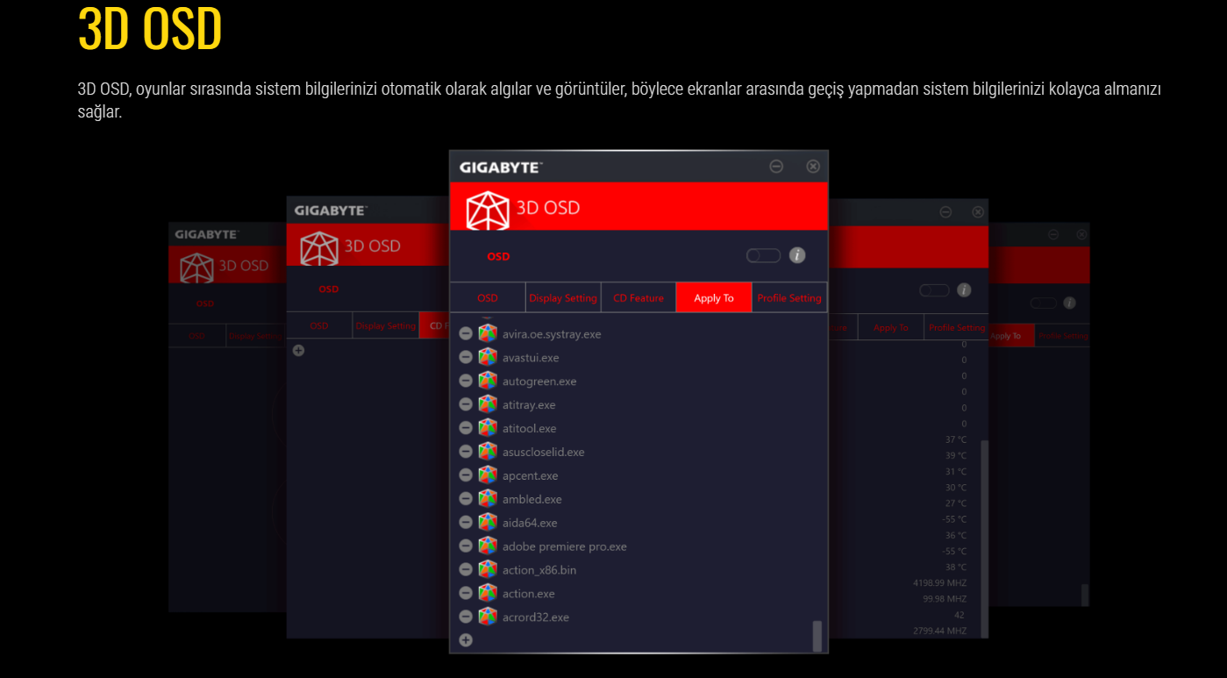This screenshot has width=1227, height=678.
Task: Click the 39 °C reading in the right window
Action: [x=956, y=456]
